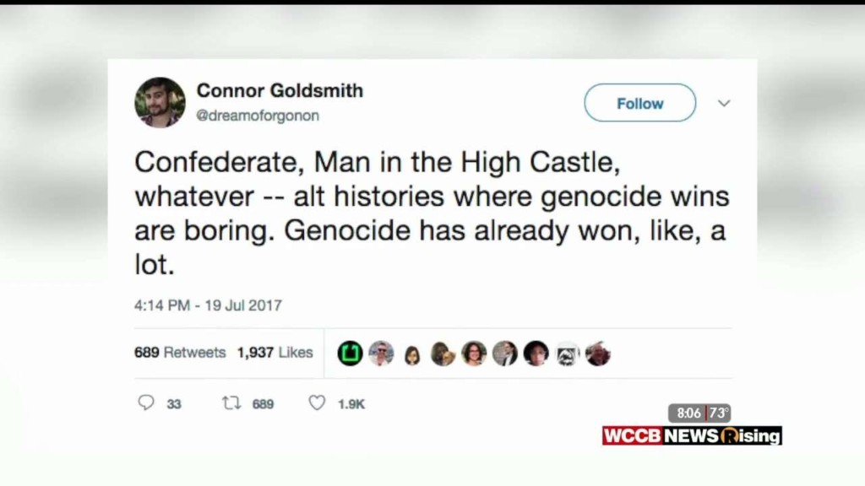Click the retweet arrows icon
The image size is (865, 486).
(231, 403)
